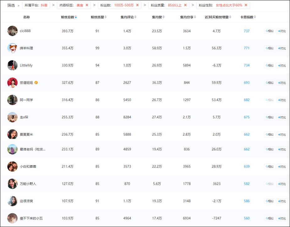Open 瘦不下来的小五 avatar
The width and height of the screenshot is (290, 227).
(12, 218)
